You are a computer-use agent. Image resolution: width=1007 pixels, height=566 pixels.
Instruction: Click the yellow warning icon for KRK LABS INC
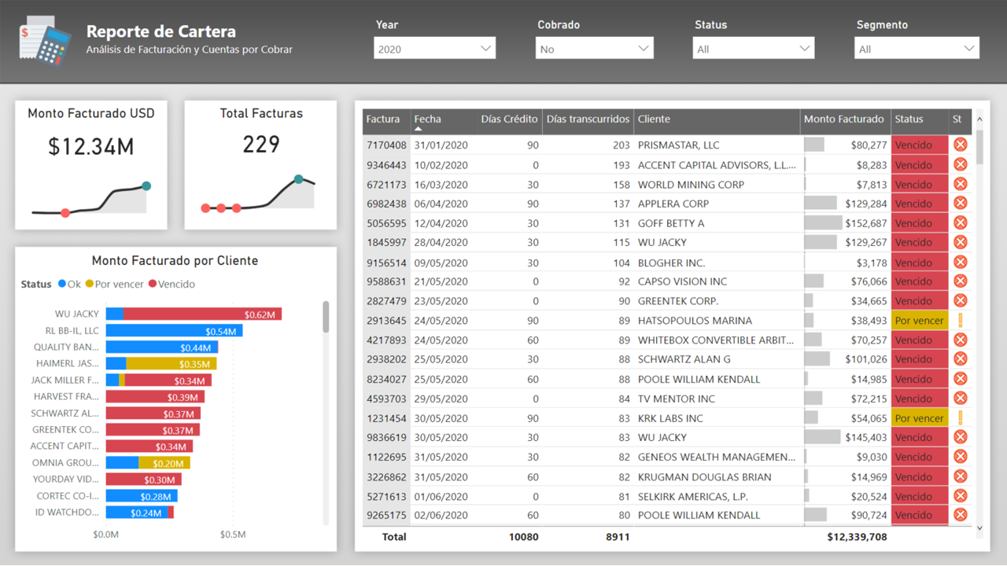pyautogui.click(x=960, y=417)
